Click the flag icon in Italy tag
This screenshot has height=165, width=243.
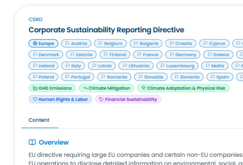point(67,65)
